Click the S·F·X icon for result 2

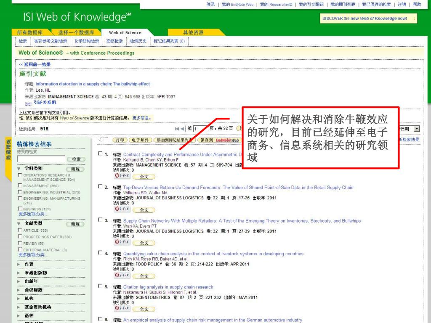tap(122, 209)
